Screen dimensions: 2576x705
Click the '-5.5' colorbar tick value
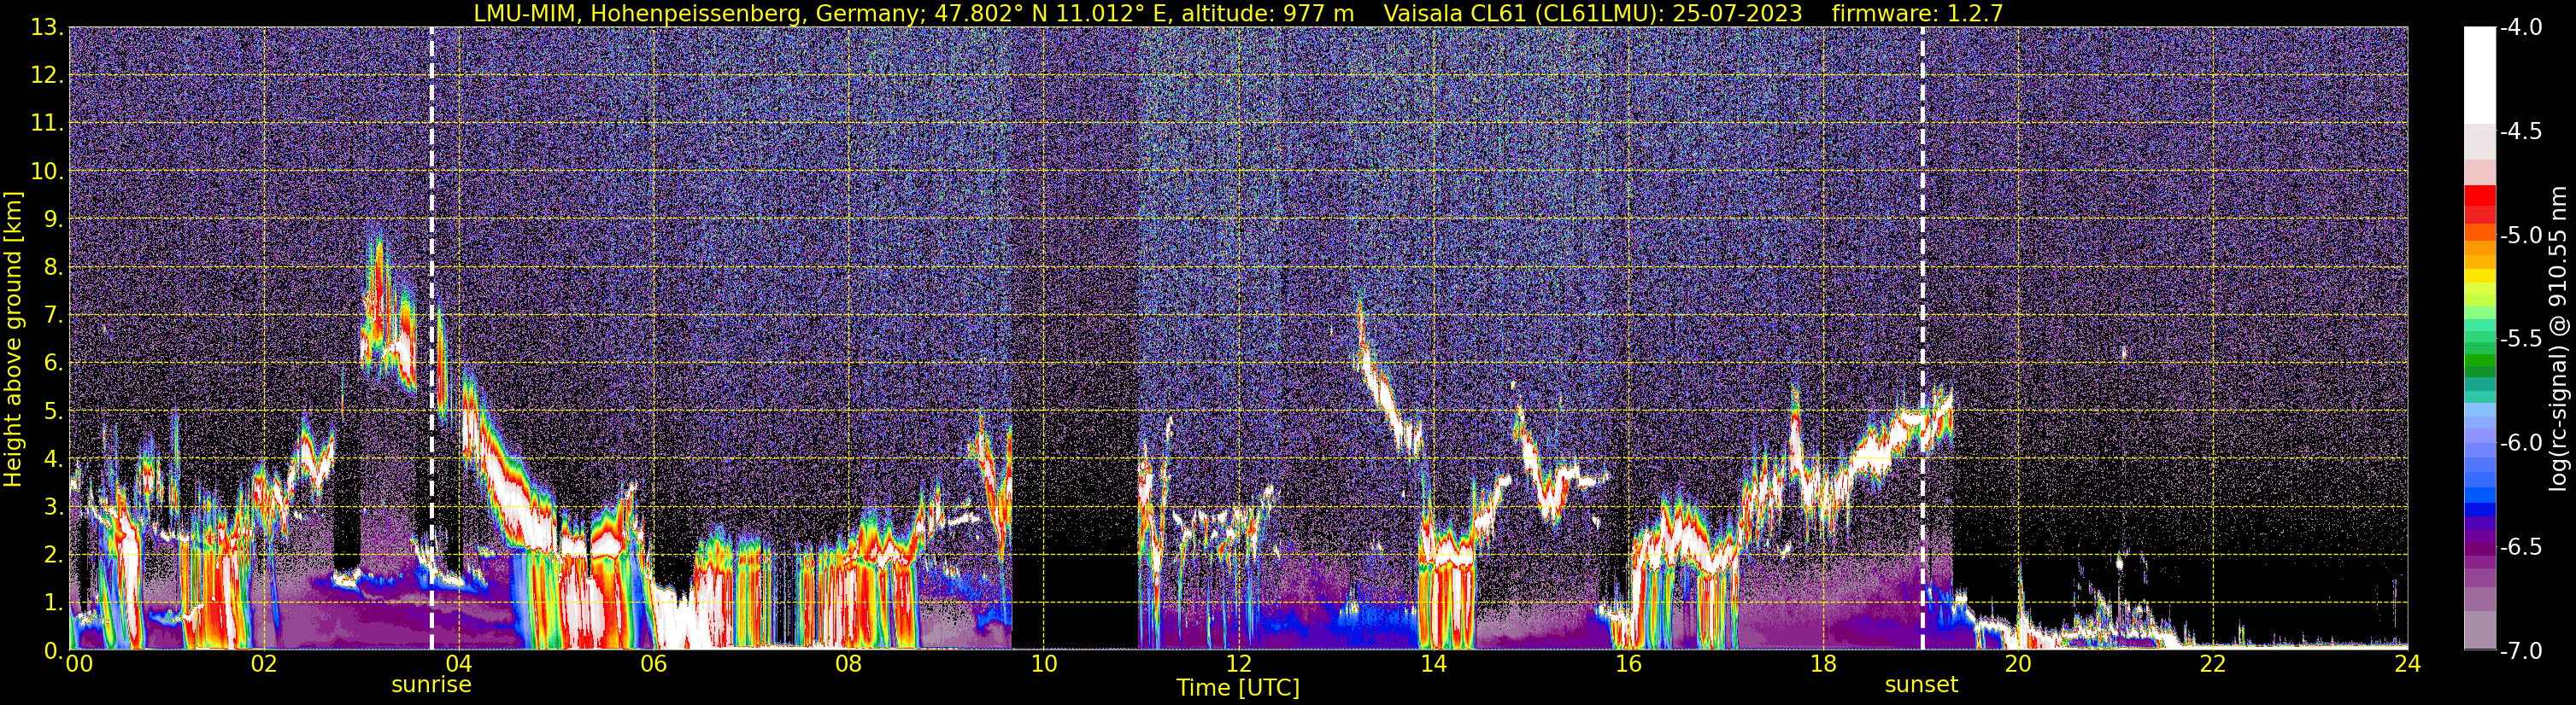coord(2520,340)
